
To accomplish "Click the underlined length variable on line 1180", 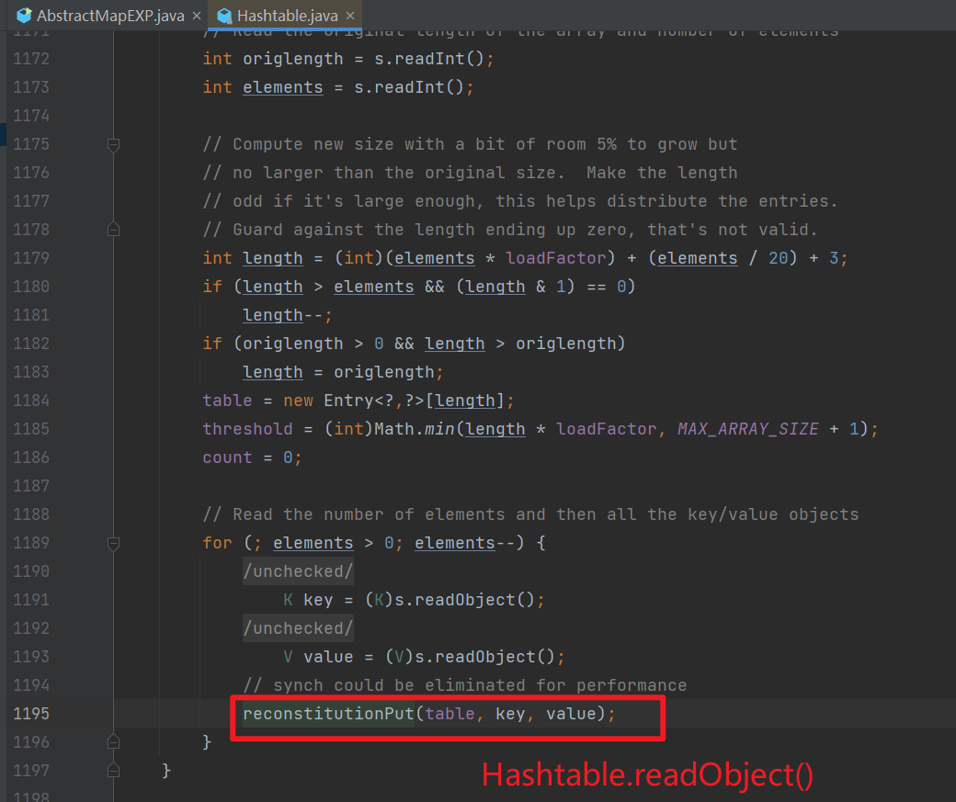I will coord(271,286).
